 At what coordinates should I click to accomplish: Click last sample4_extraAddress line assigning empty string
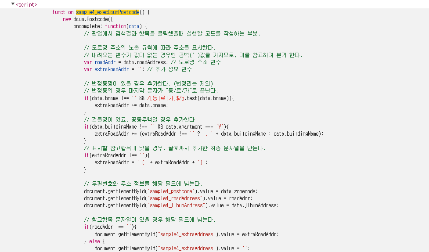tap(172, 248)
